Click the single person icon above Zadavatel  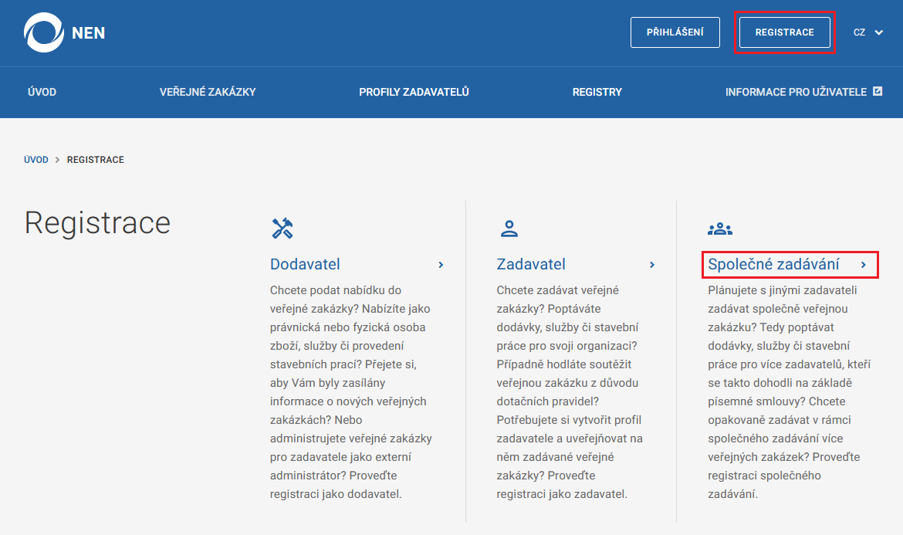click(x=509, y=228)
